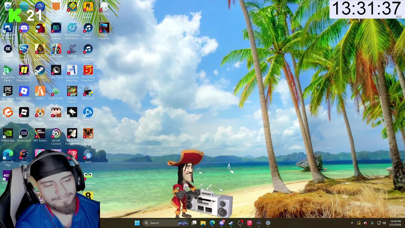Open the Borderless Gaming desktop icon
Viewport: 405px width, 228px height.
coord(56,32)
